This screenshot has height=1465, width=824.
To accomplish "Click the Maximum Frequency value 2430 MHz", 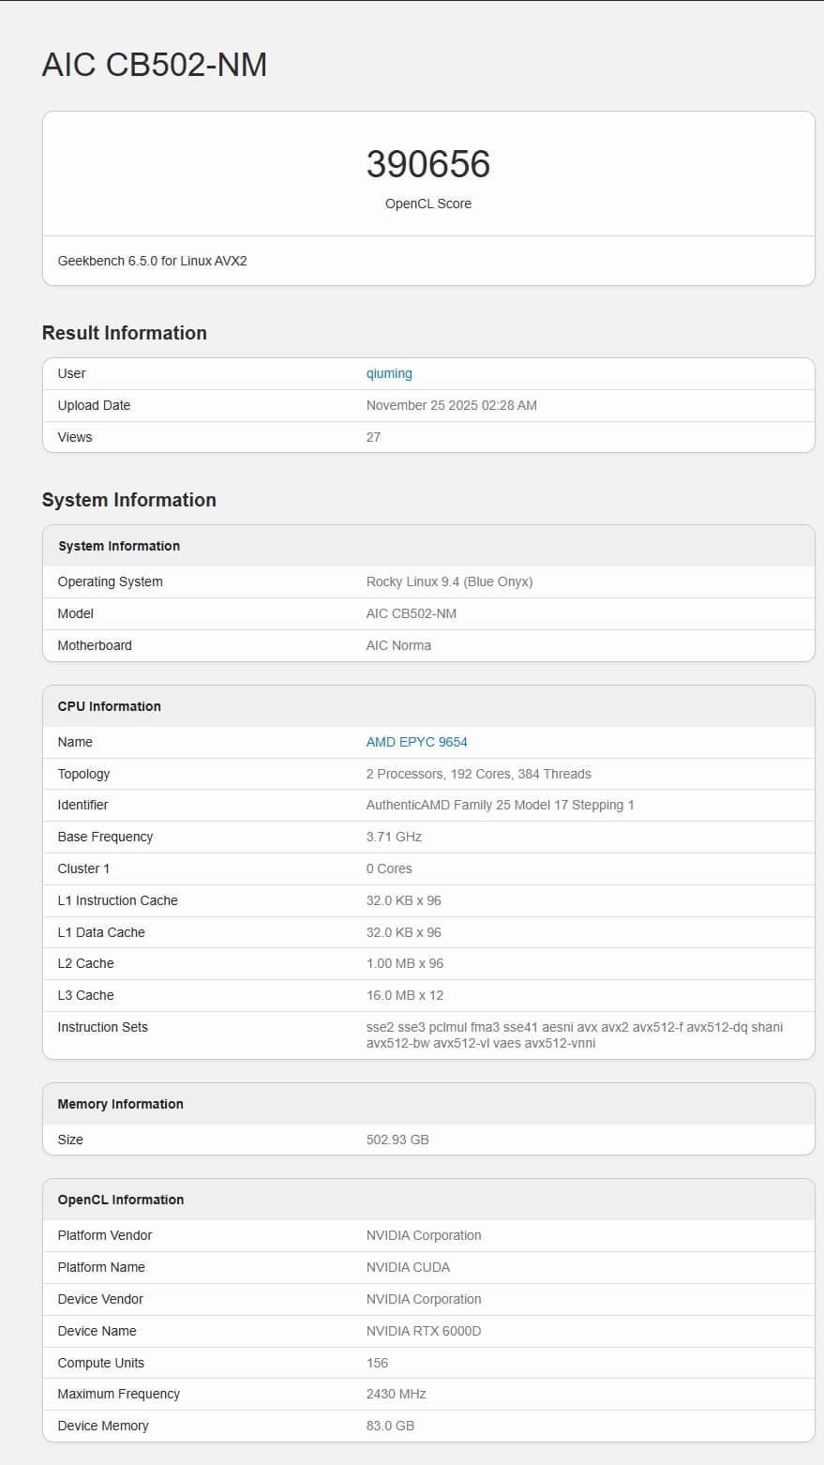I will tap(397, 1394).
